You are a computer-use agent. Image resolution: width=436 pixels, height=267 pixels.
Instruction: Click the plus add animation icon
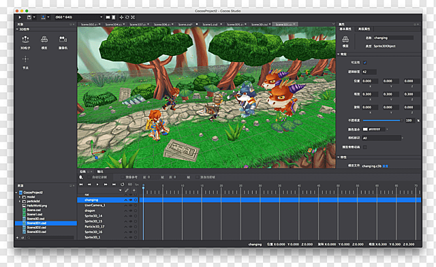pyautogui.click(x=134, y=191)
